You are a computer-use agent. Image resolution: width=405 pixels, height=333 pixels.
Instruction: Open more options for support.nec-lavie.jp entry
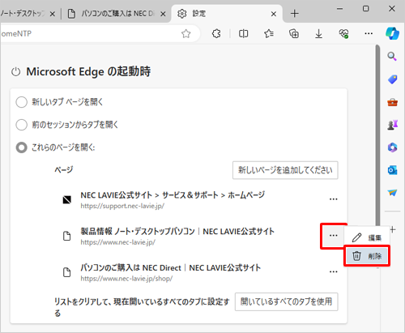[334, 199]
